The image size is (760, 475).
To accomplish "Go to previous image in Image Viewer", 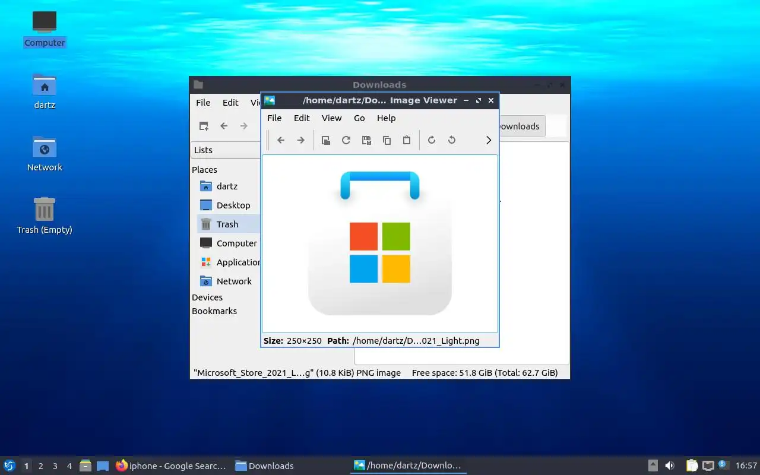I will 281,140.
